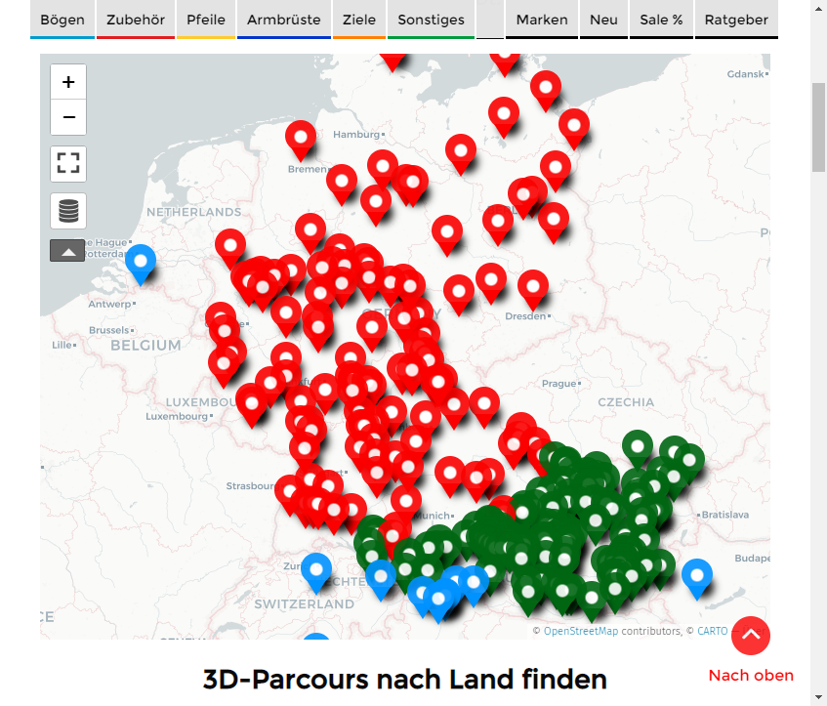The height and width of the screenshot is (706, 827).
Task: Open the Ratgeber section
Action: [736, 20]
